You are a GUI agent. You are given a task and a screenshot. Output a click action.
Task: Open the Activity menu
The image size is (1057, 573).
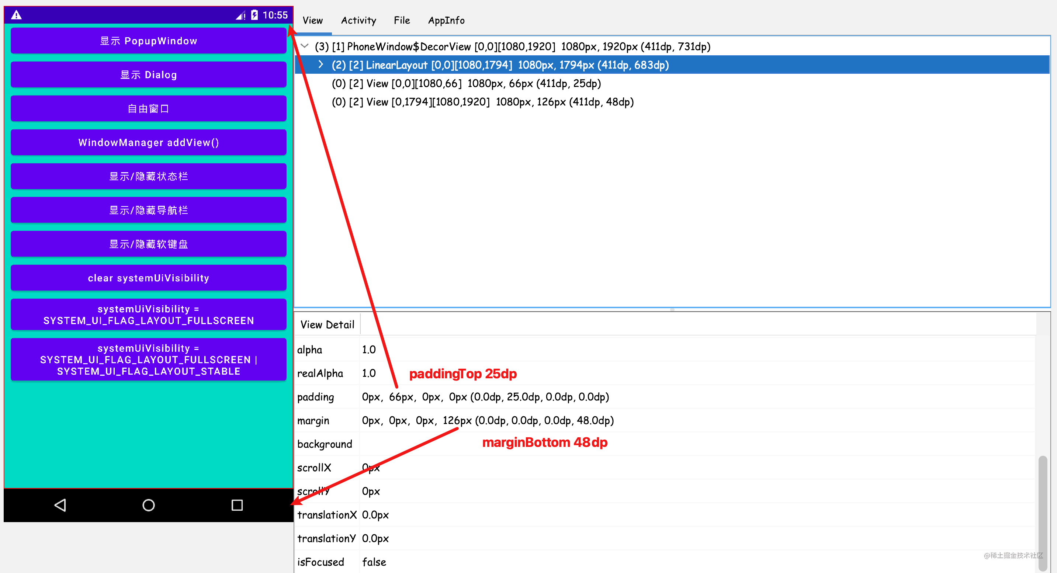coord(358,20)
